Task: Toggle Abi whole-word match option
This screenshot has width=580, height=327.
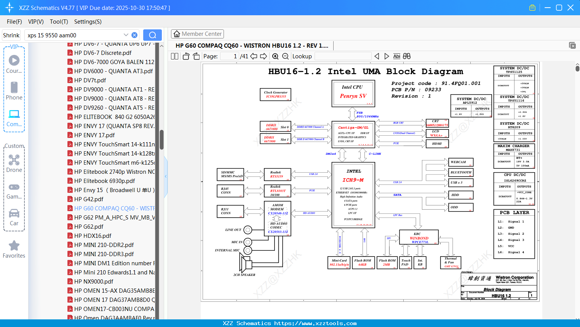Action: tap(396, 56)
